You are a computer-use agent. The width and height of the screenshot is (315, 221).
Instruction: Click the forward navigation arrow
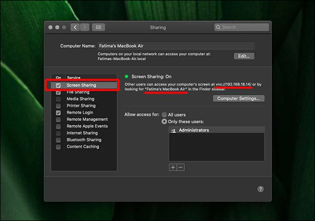point(85,27)
